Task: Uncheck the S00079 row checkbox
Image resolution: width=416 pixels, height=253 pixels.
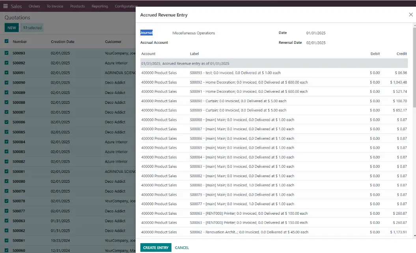Action: coord(7,191)
